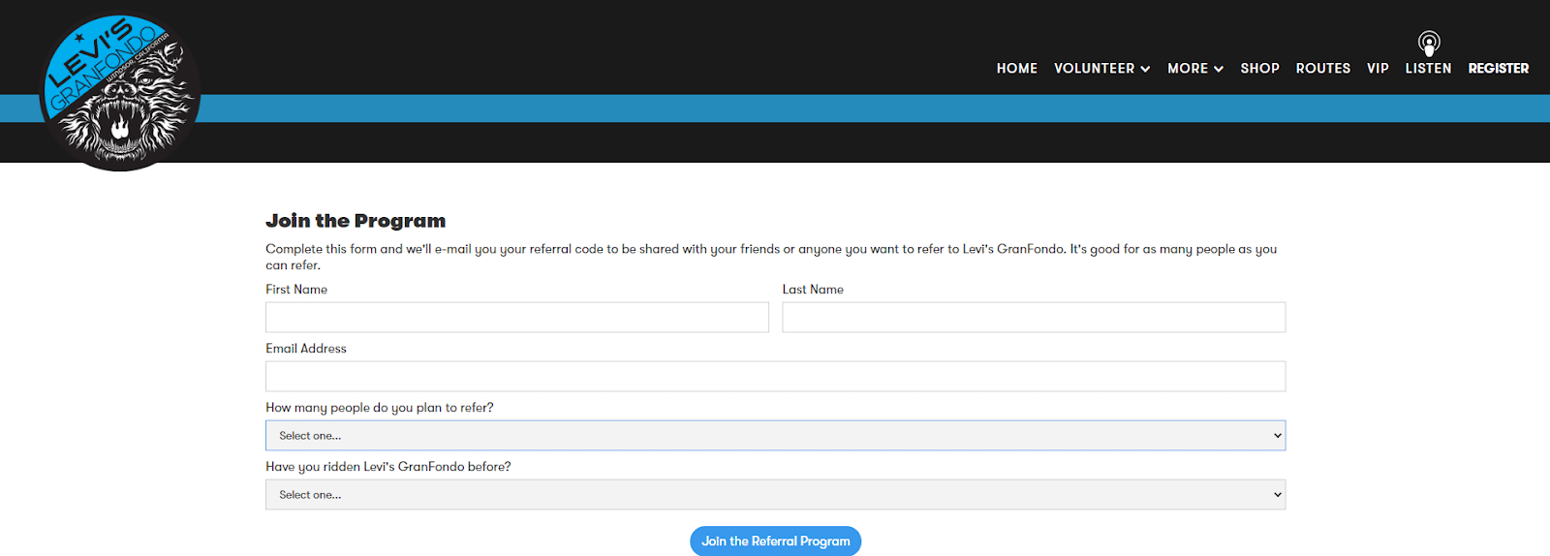1550x556 pixels.
Task: Click 'How many people do you plan to refer?' label
Action: pyautogui.click(x=380, y=408)
